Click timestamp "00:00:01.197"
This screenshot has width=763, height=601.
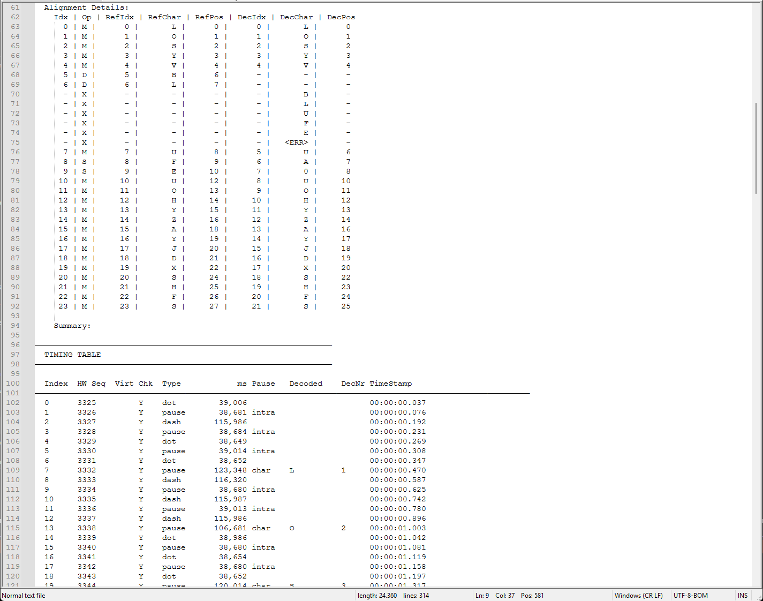click(398, 576)
